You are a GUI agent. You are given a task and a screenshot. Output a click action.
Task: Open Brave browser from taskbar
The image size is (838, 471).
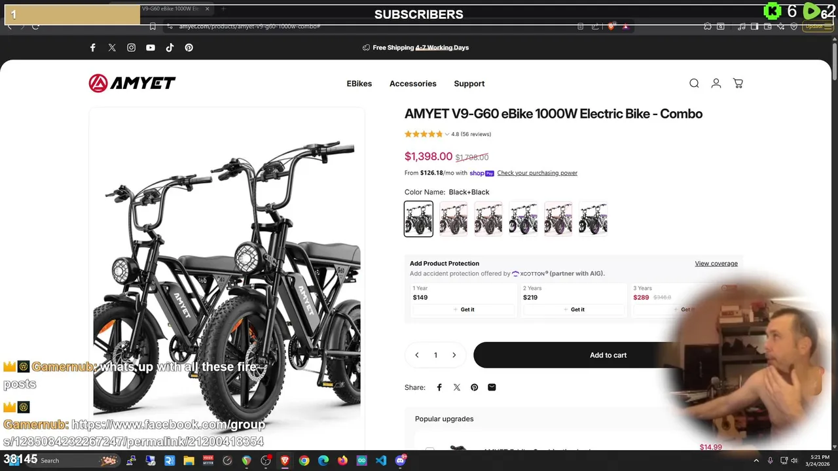[x=285, y=461]
